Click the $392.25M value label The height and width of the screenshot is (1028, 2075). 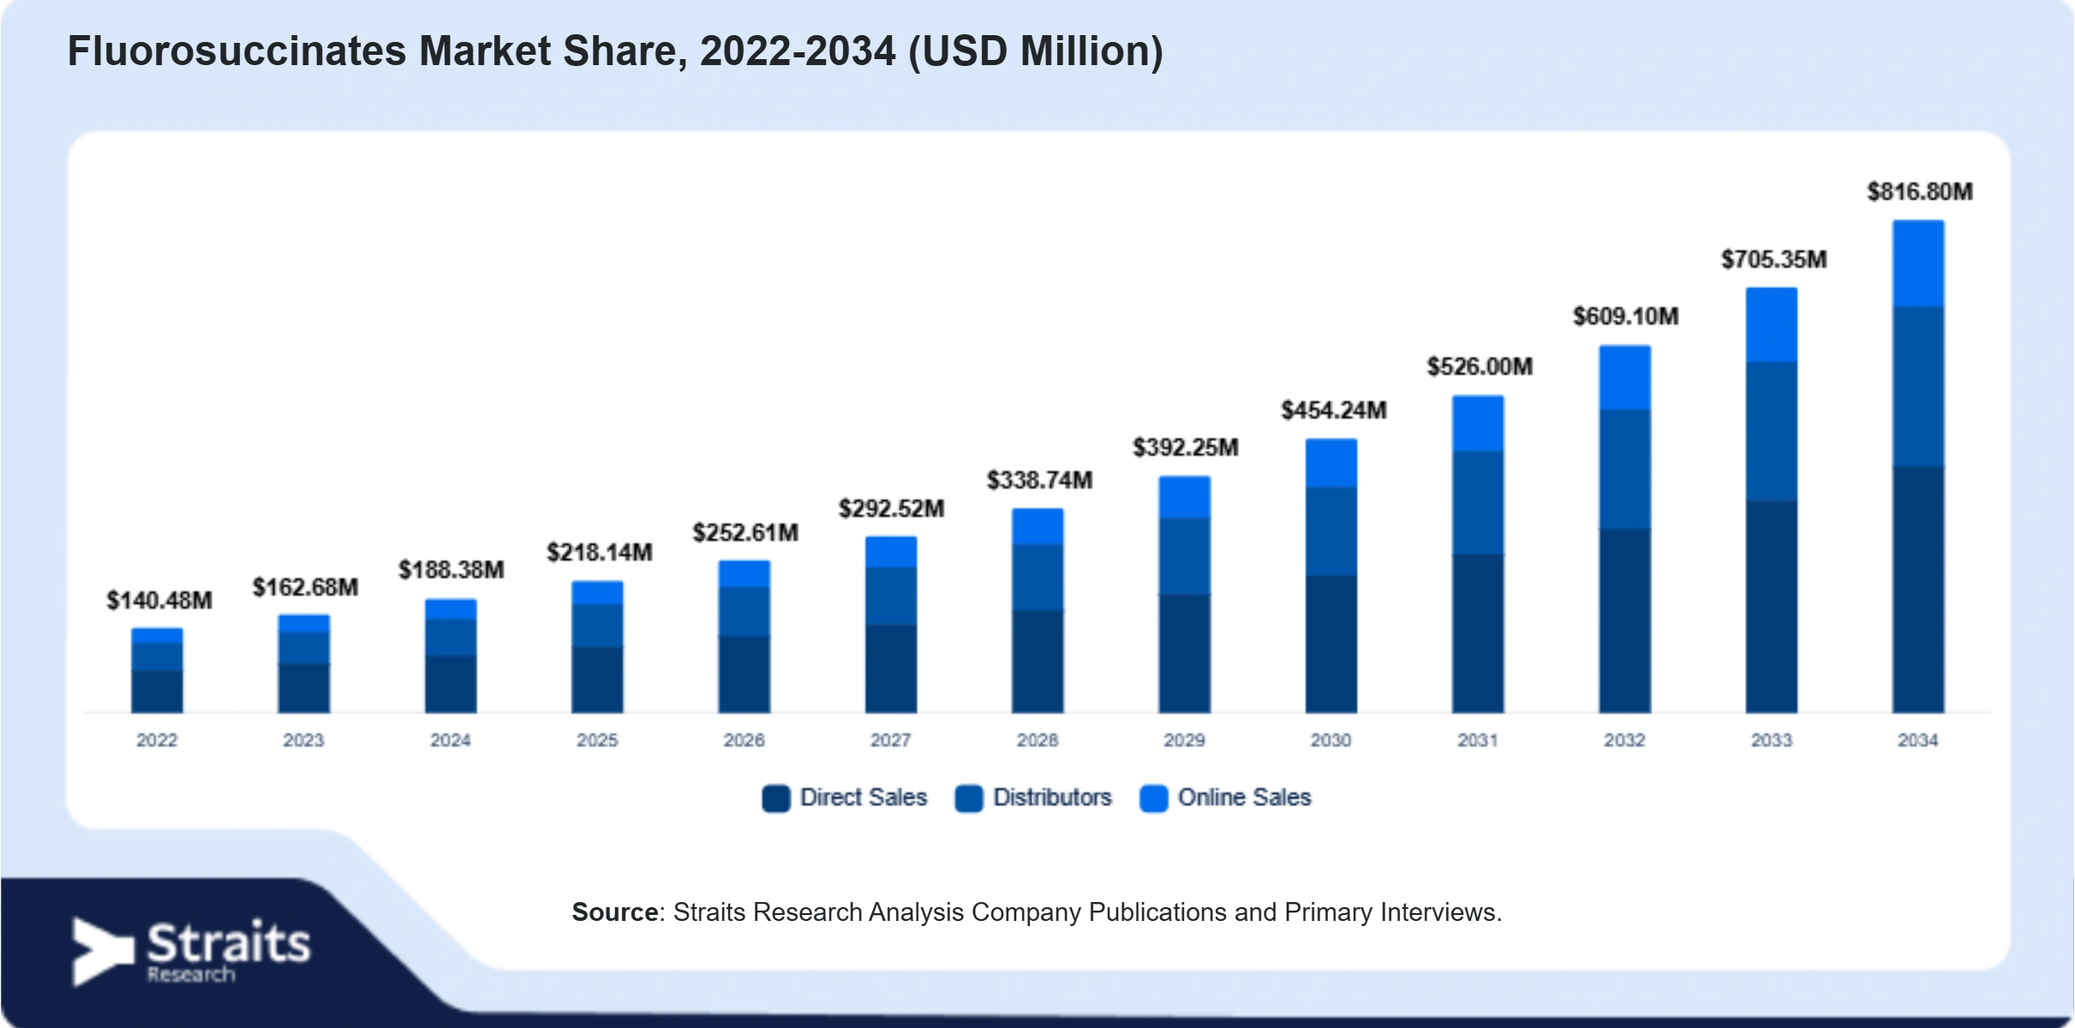coord(1186,447)
